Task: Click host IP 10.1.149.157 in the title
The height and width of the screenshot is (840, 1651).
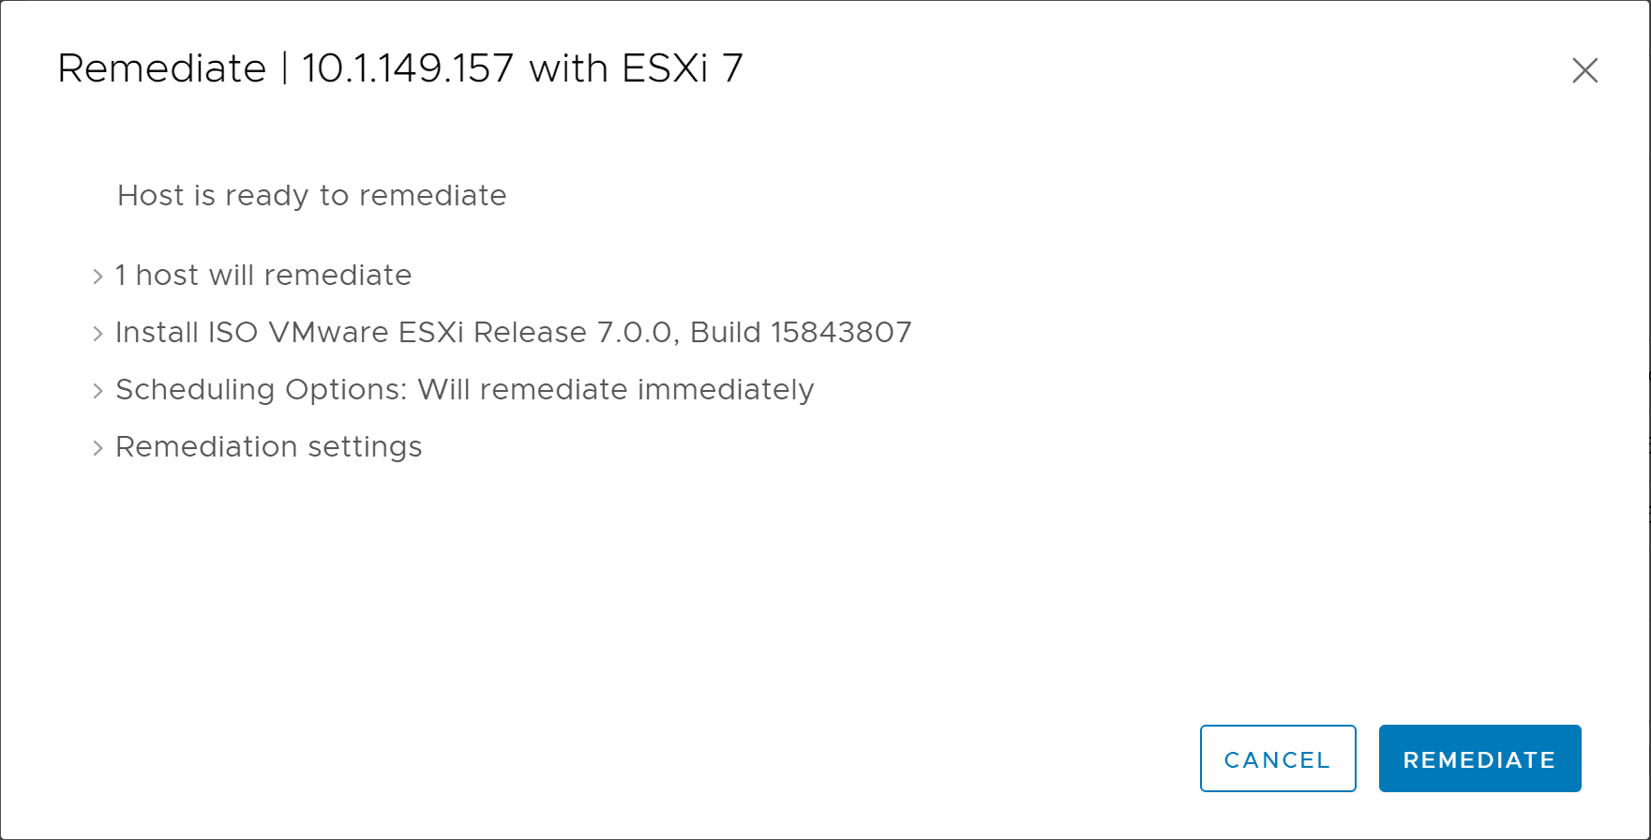Action: click(x=408, y=69)
